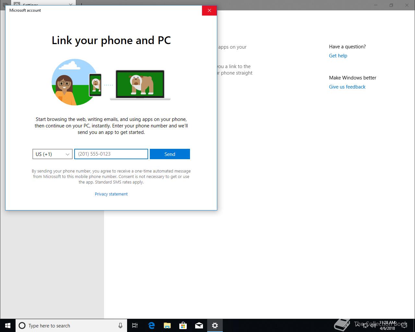The height and width of the screenshot is (332, 415).
Task: Open the Action Center notification icon
Action: point(404,326)
